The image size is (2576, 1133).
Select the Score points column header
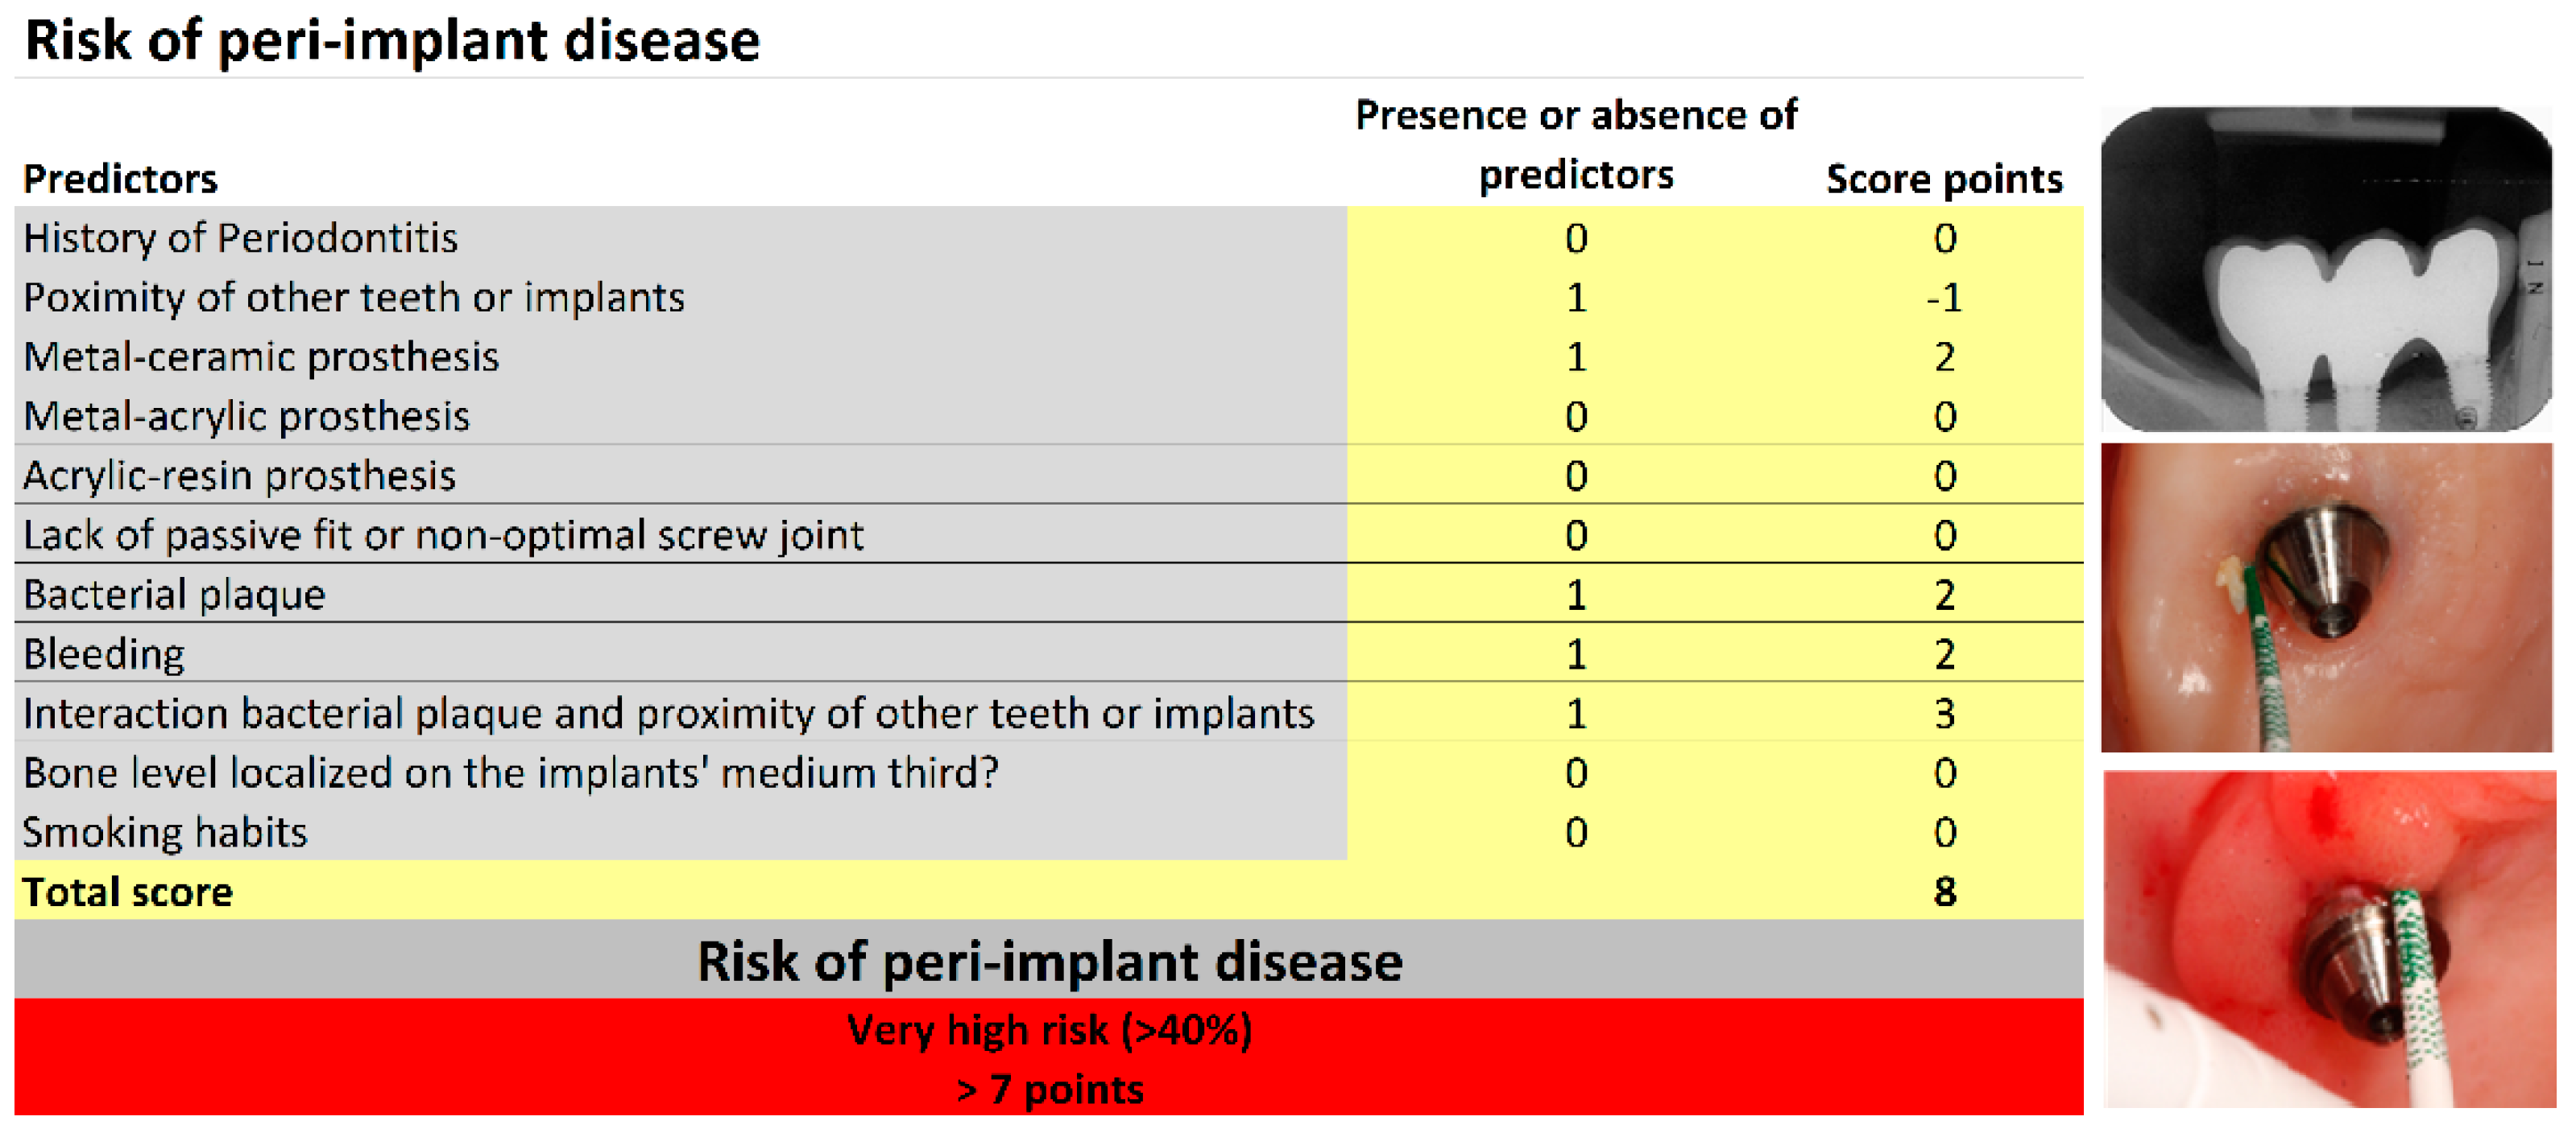[1943, 179]
